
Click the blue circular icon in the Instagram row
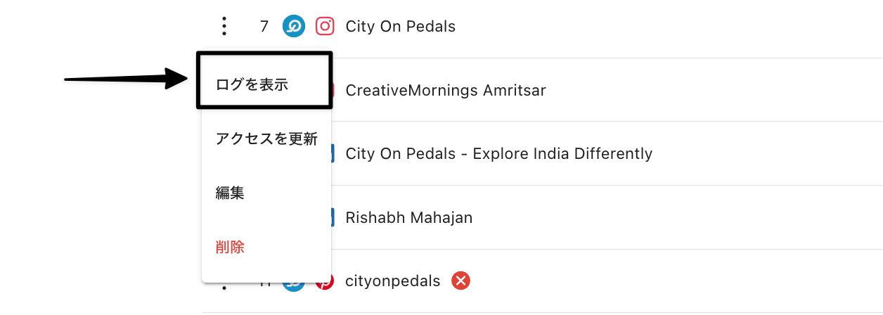point(293,27)
